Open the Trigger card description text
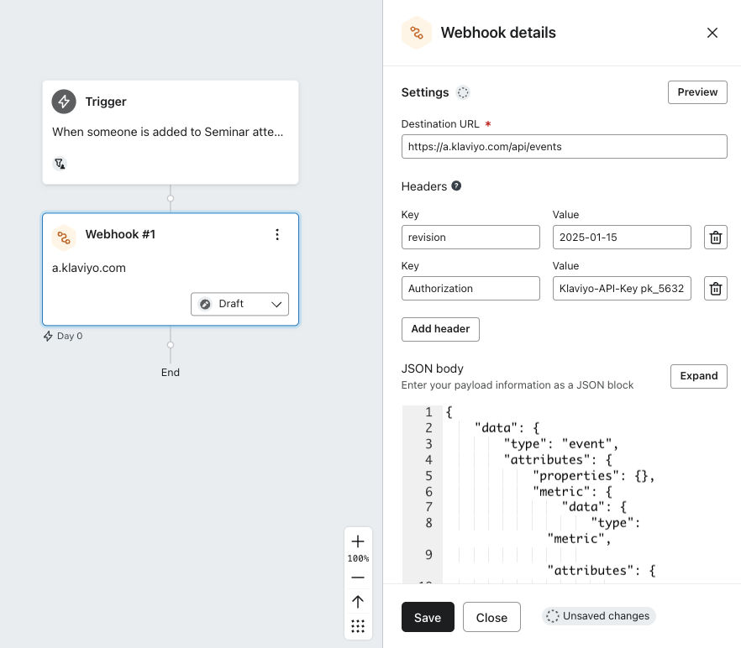Screen dimensions: 741x648 click(x=168, y=132)
